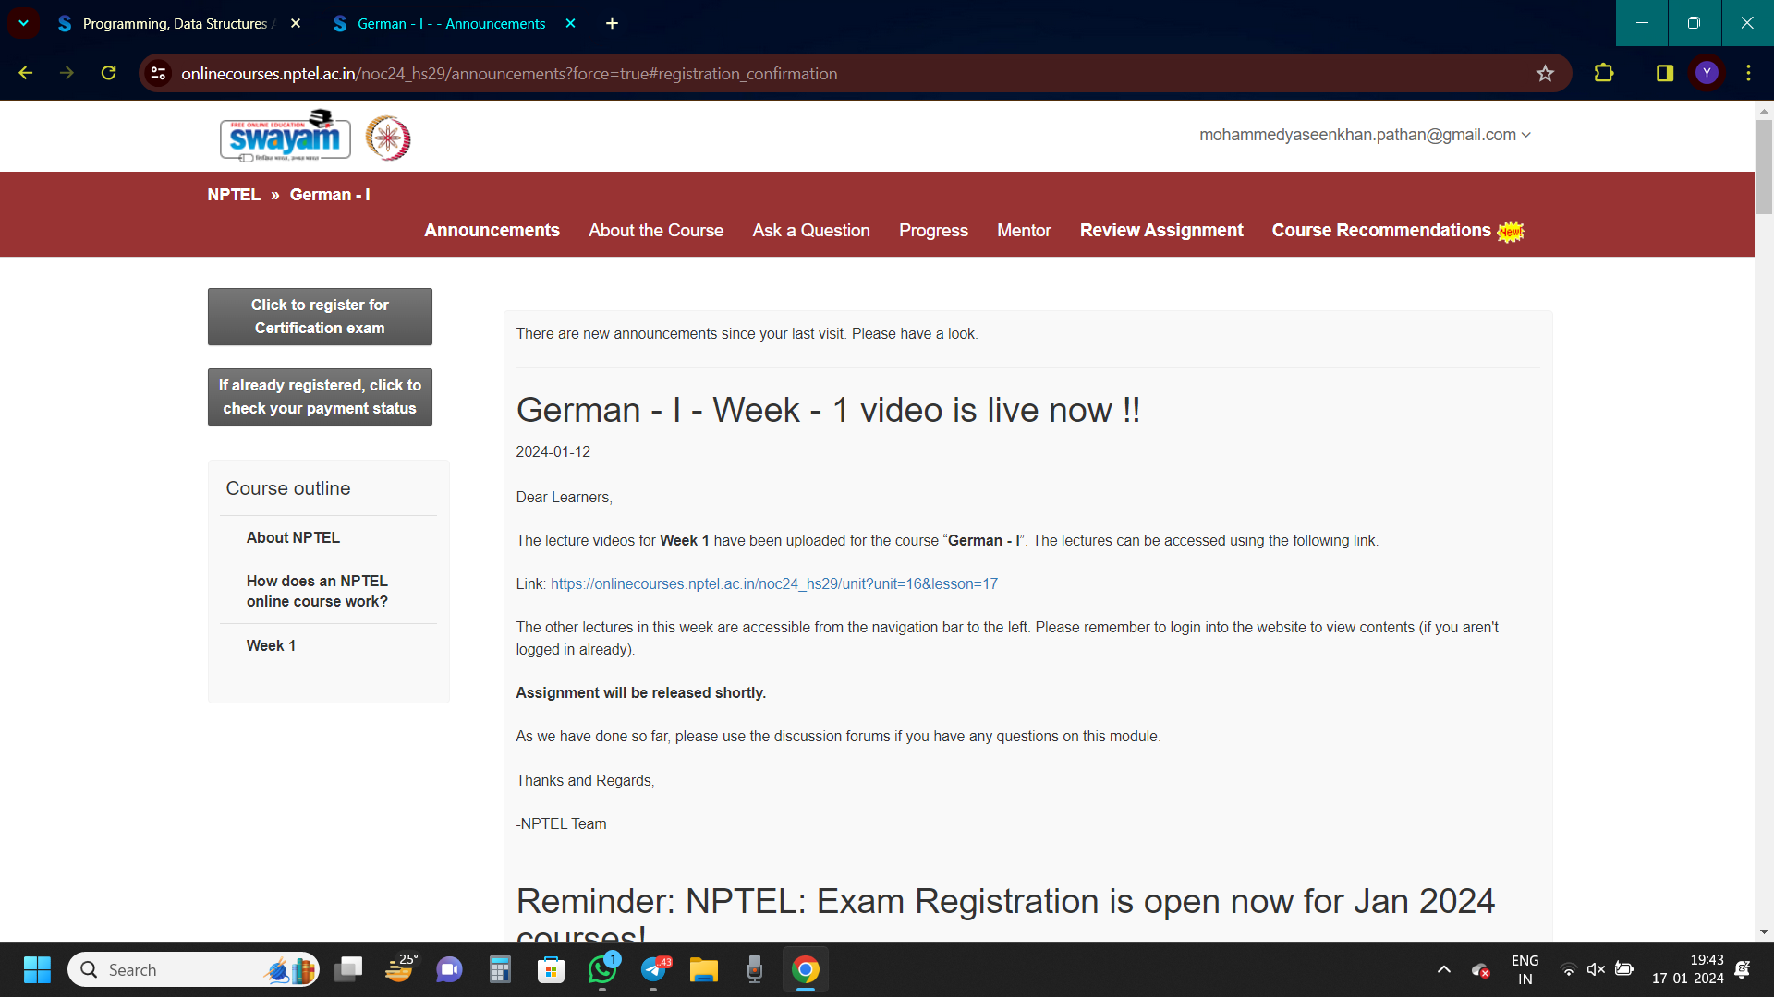Open the Chrome profile avatar
The image size is (1774, 997).
(x=1707, y=73)
